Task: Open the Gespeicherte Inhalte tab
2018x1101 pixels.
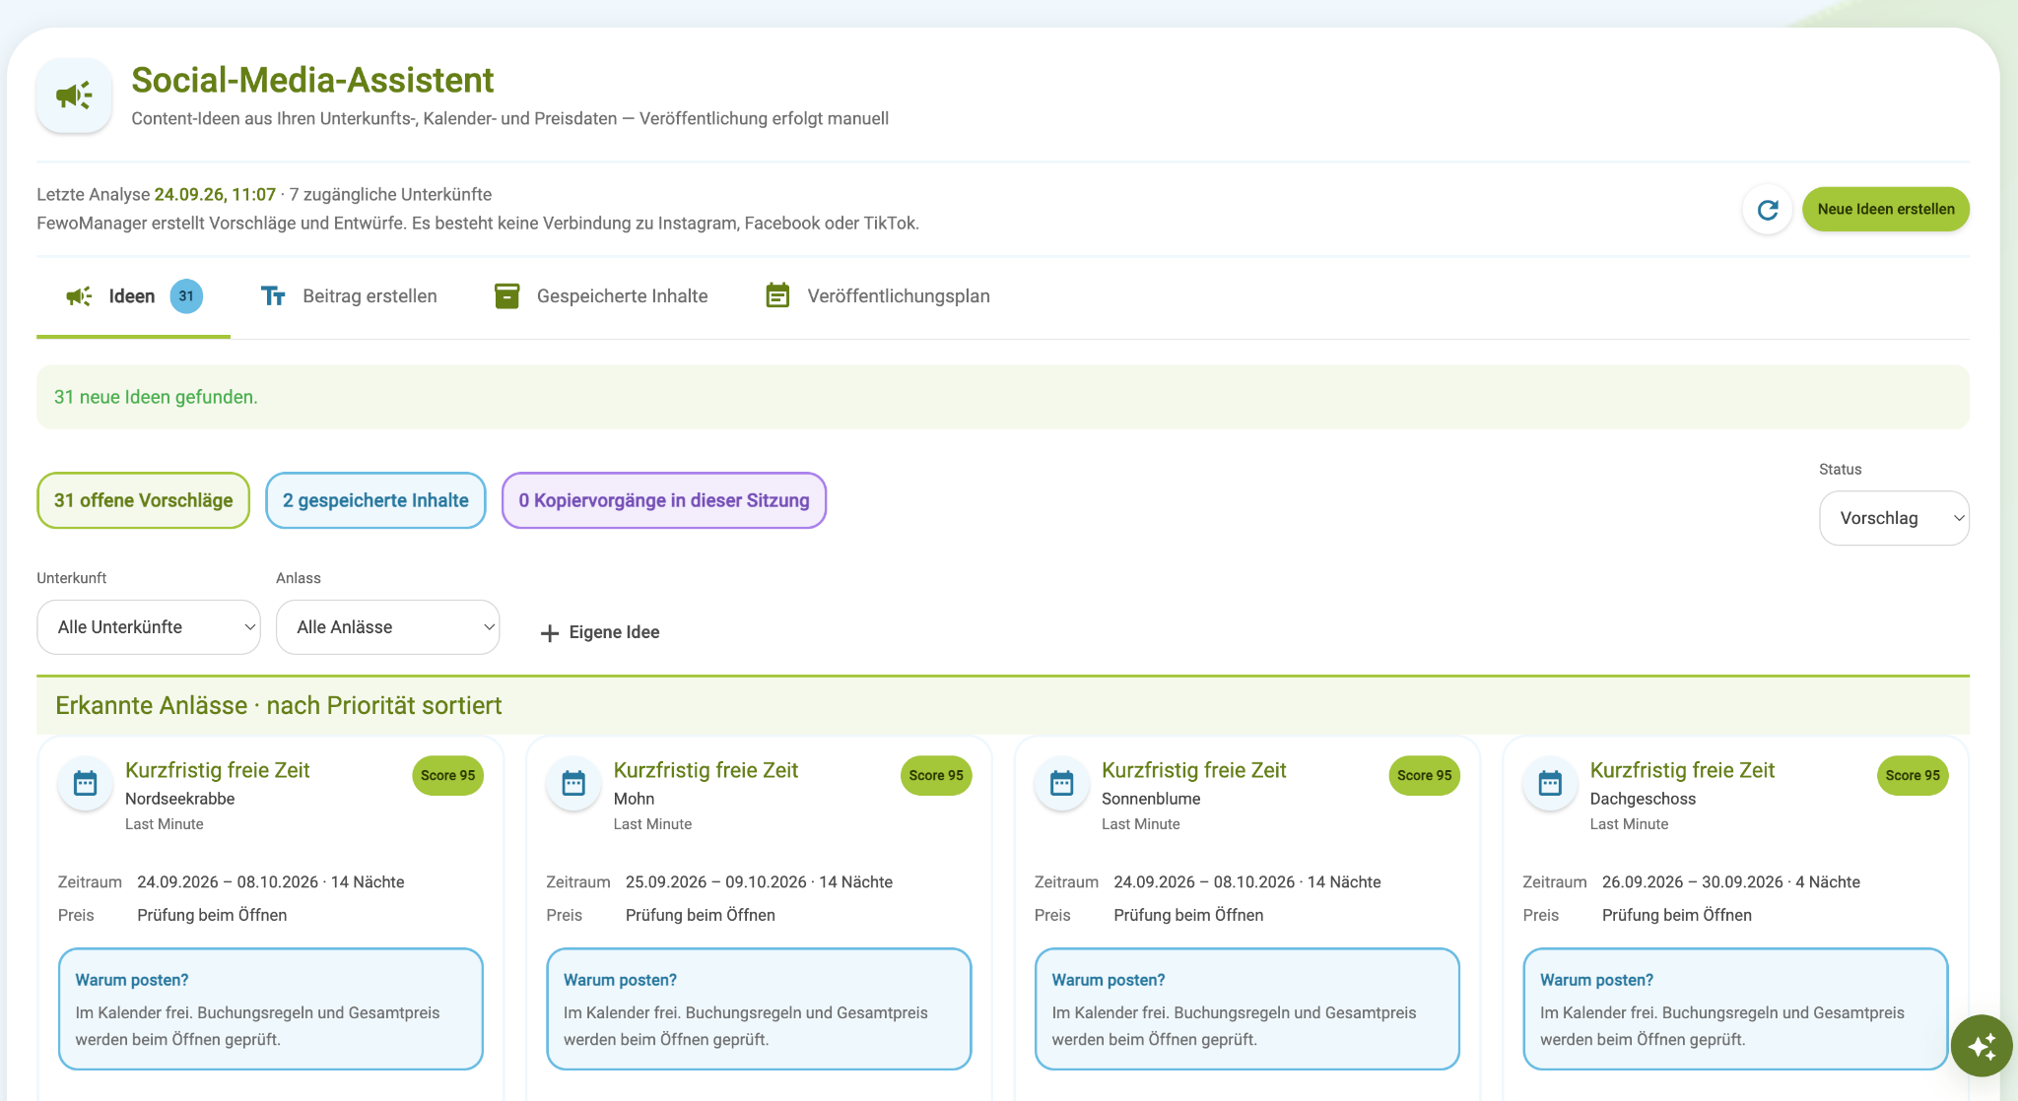Action: pos(601,296)
